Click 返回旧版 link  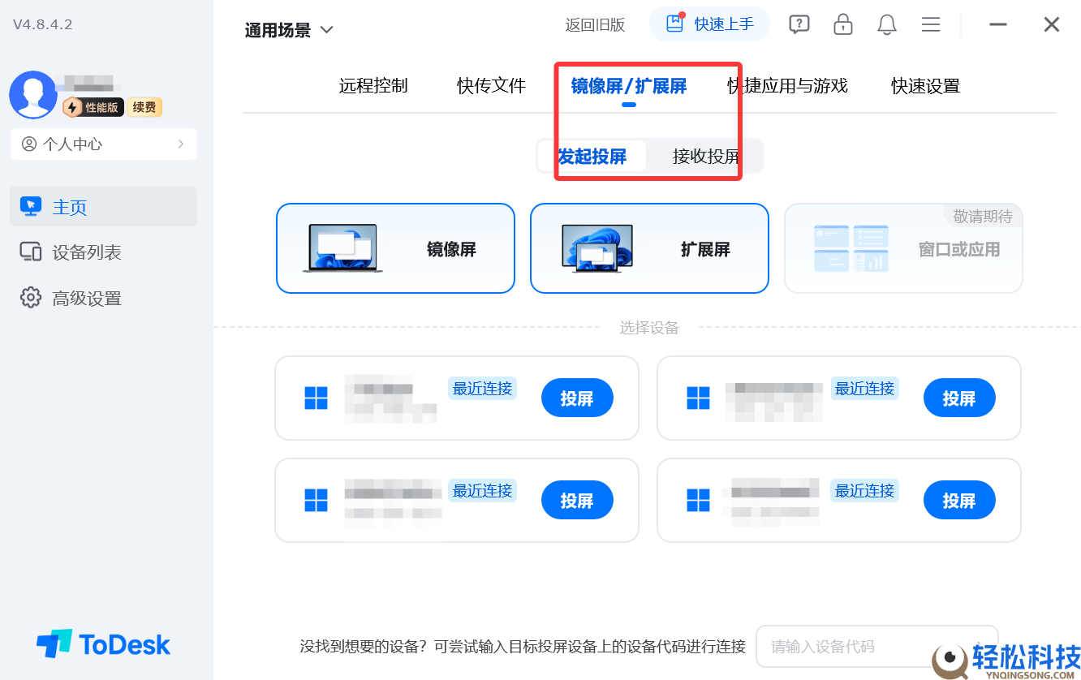pyautogui.click(x=595, y=24)
